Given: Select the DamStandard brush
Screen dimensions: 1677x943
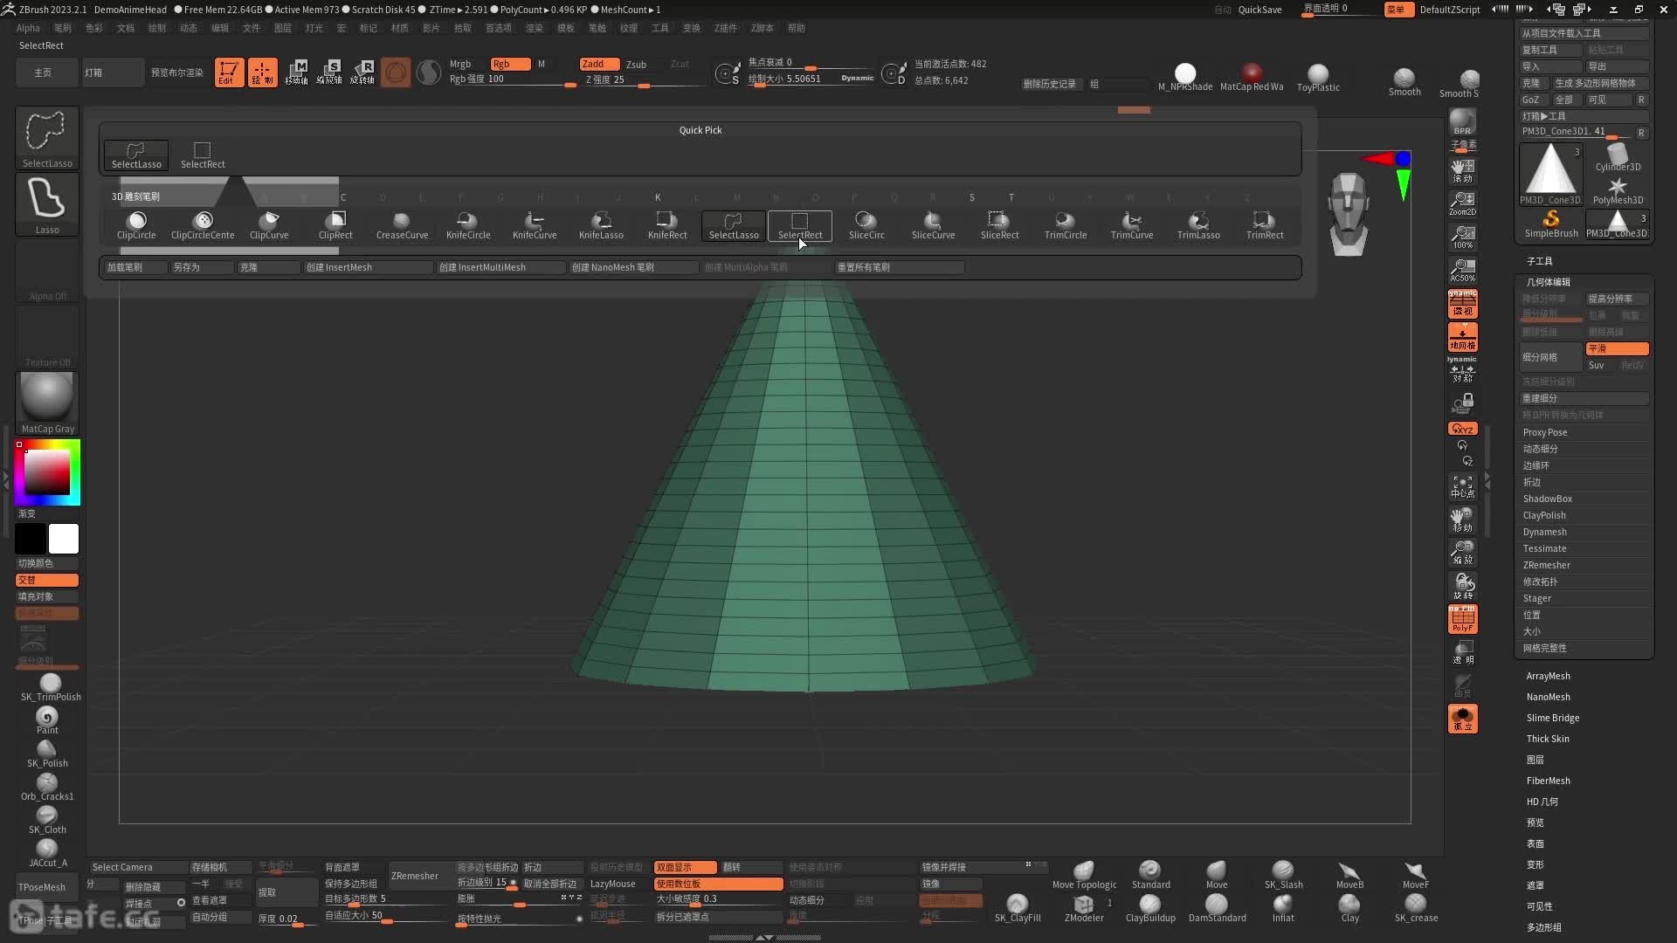Looking at the screenshot, I should (1217, 908).
